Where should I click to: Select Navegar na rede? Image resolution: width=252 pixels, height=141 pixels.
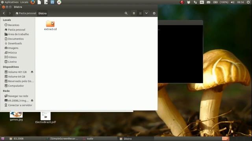tap(17, 96)
